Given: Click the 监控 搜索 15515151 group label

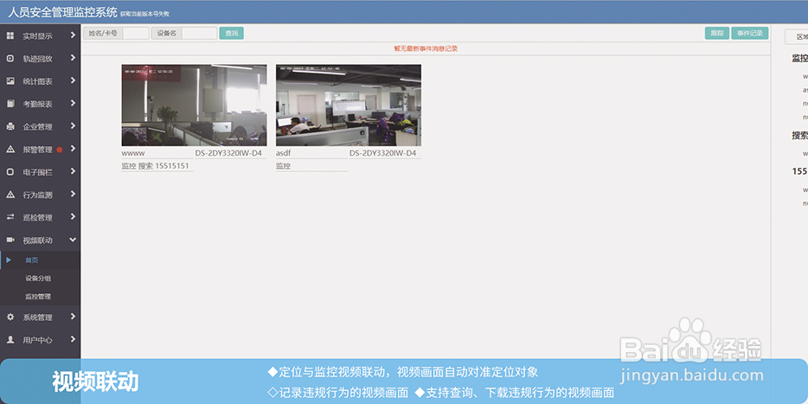Looking at the screenshot, I should point(155,166).
